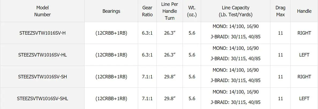Select the RIGHT handle cell for SV-H

click(x=304, y=33)
